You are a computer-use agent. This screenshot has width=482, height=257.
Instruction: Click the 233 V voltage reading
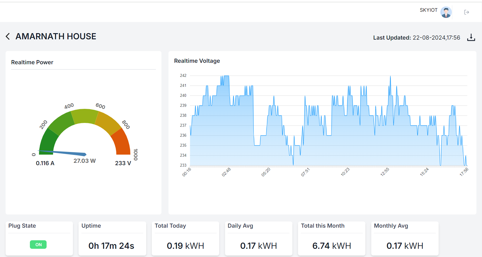[123, 163]
